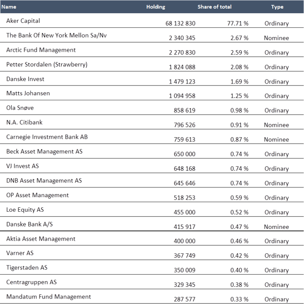
Task: Click holding value 415 917
Action: pos(184,227)
